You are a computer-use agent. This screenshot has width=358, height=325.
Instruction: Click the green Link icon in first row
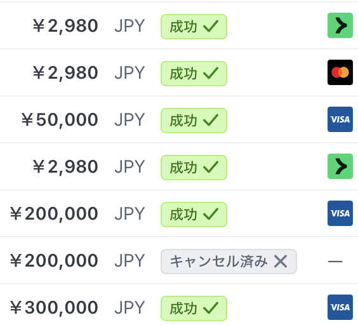click(340, 25)
